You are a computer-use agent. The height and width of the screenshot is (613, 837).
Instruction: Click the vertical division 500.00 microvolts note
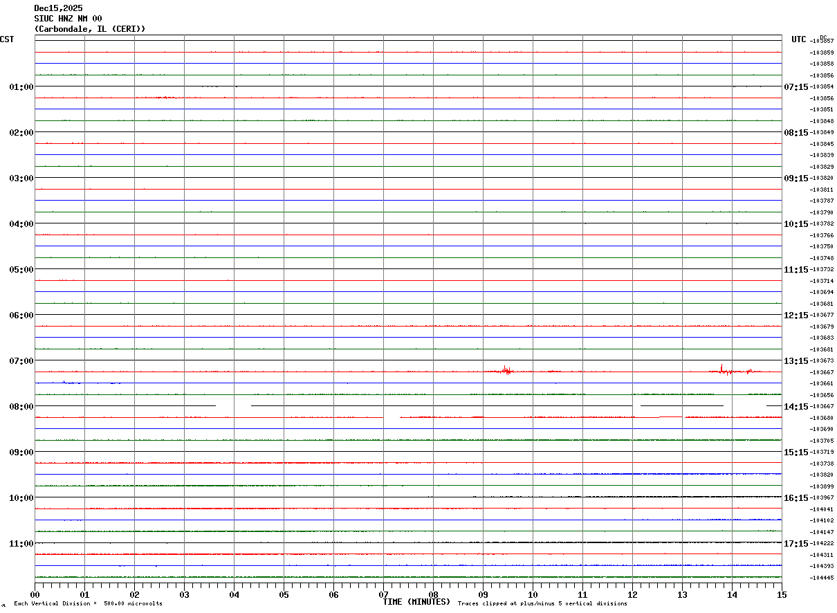(x=88, y=603)
